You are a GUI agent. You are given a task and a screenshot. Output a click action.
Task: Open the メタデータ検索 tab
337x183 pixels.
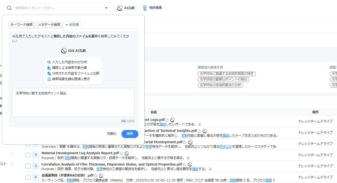pos(49,24)
